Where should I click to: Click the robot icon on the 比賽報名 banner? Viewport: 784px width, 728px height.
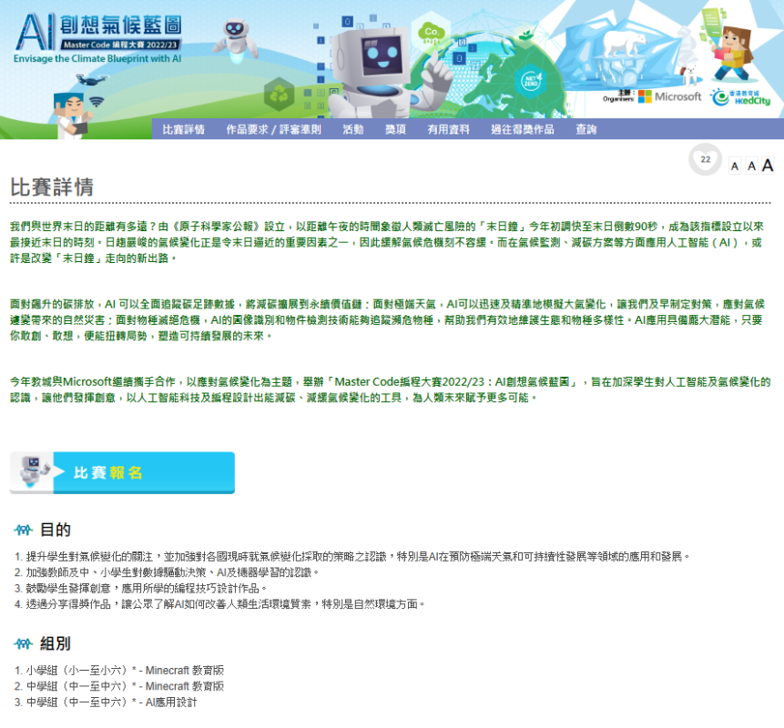pyautogui.click(x=30, y=470)
